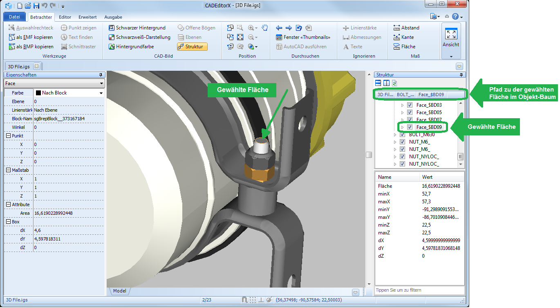Uncheck the Face_$BD03 checkbox

(410, 105)
